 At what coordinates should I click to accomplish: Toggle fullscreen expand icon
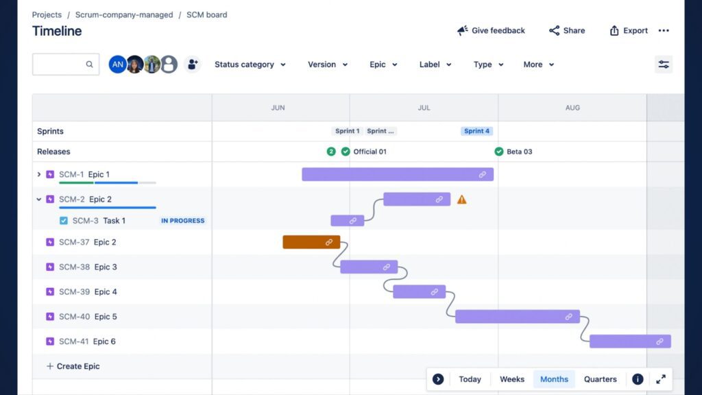coord(661,379)
